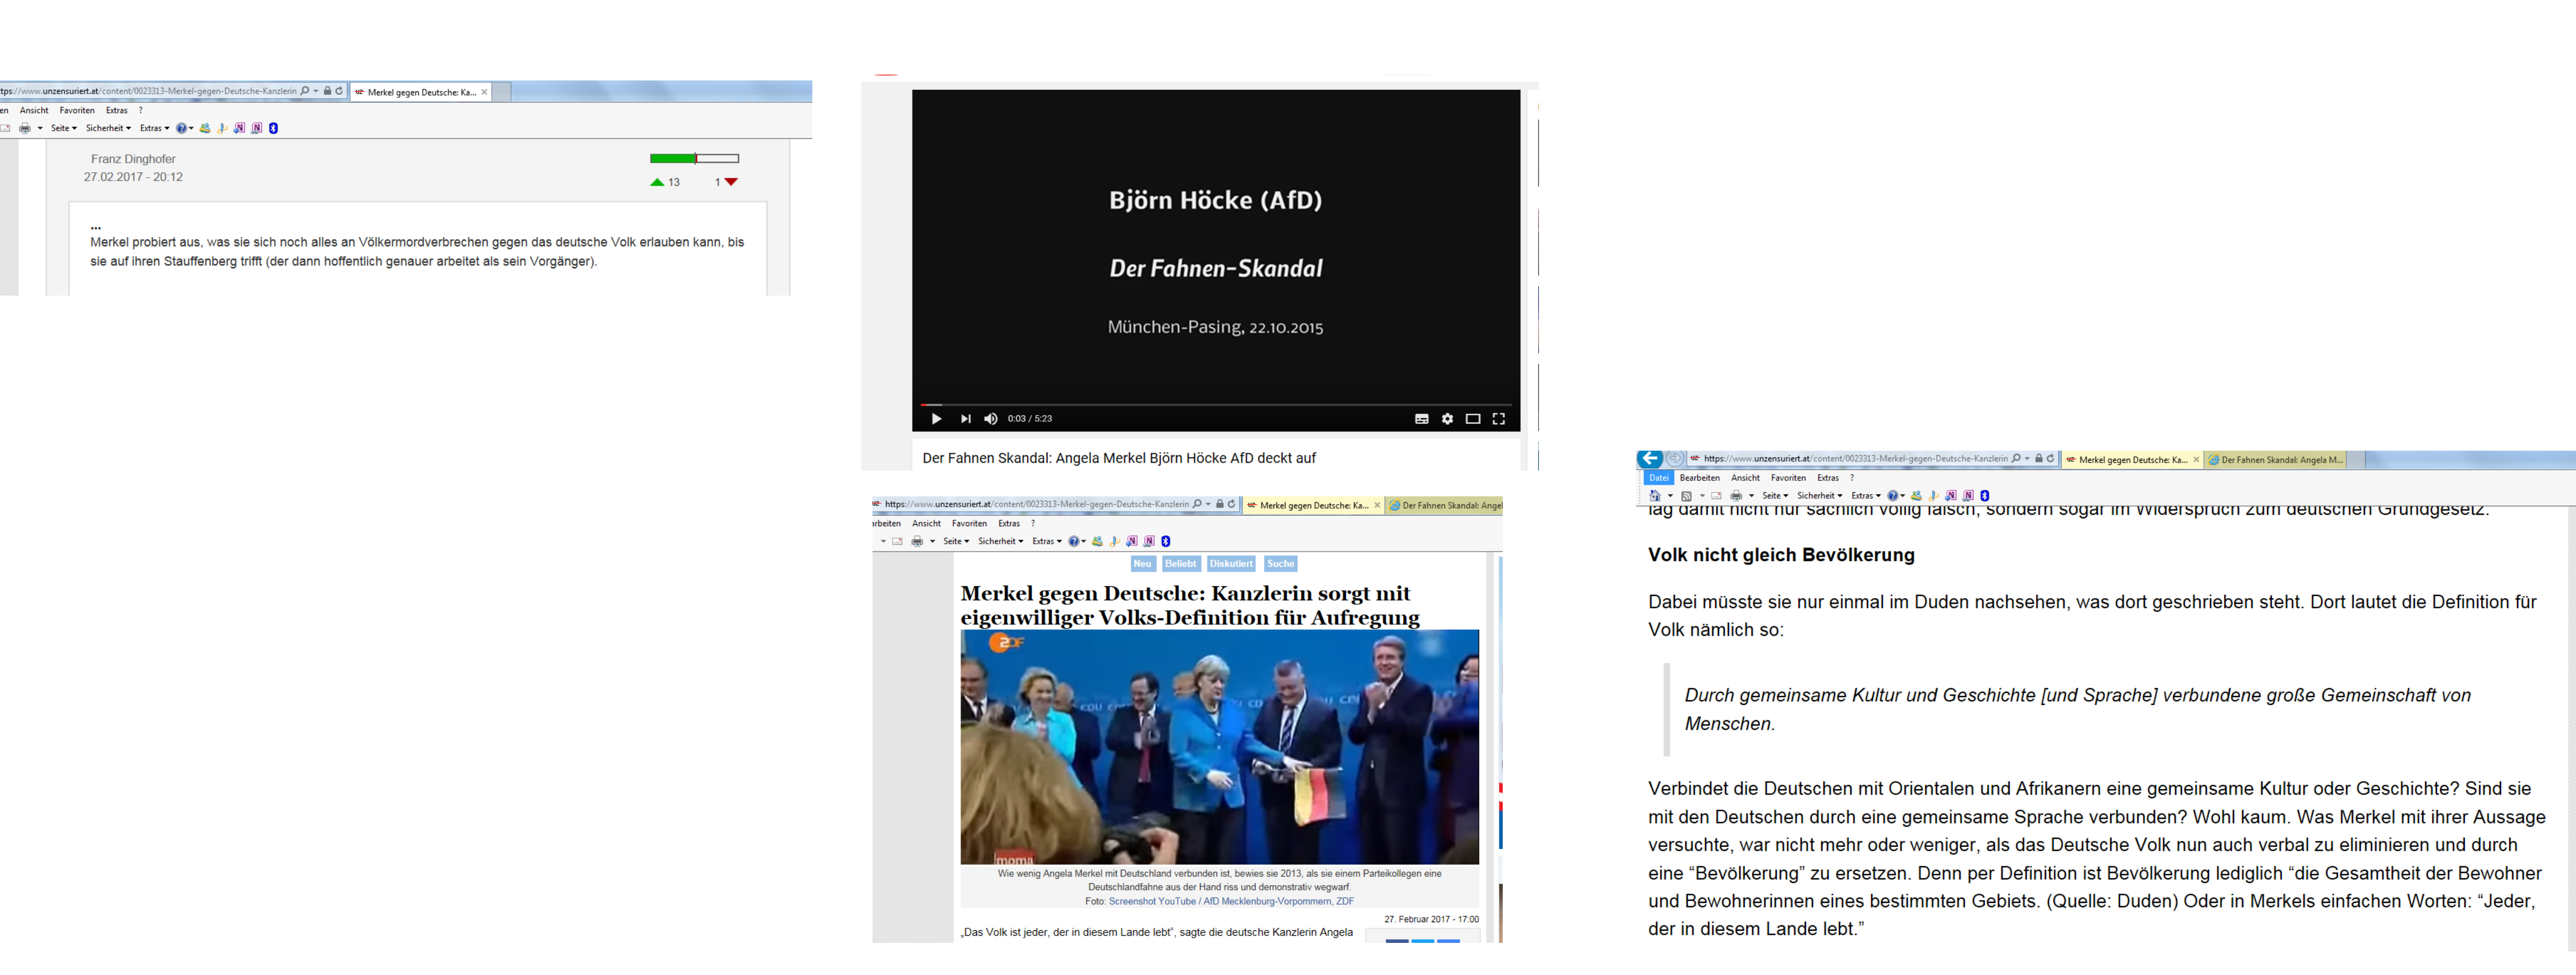2576x975 pixels.
Task: Click the browser forward arrow button
Action: (x=1675, y=459)
